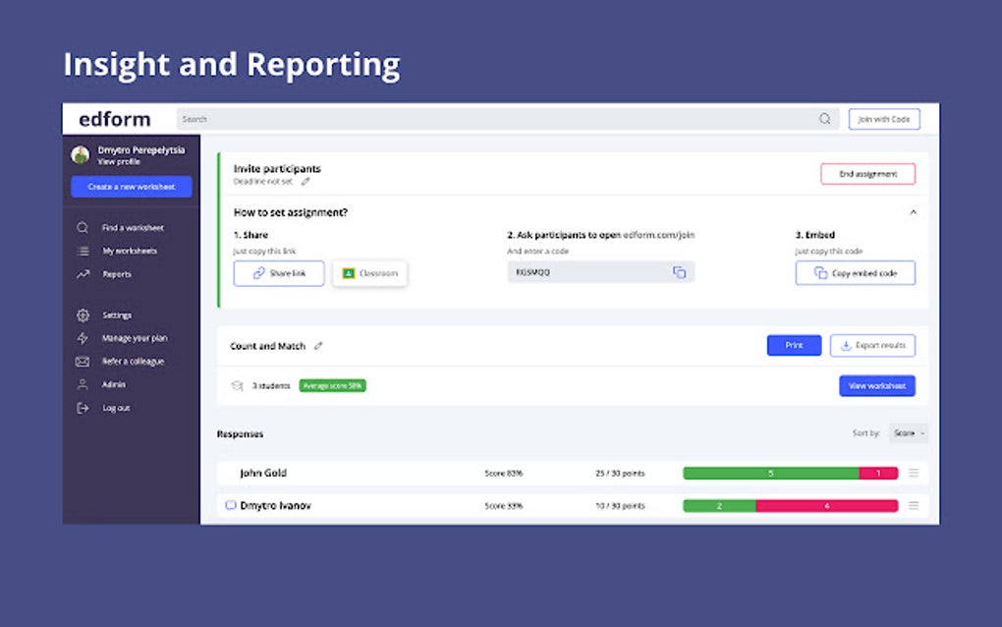Click Refer a colleague envelope icon
This screenshot has height=627, width=1002.
83,361
